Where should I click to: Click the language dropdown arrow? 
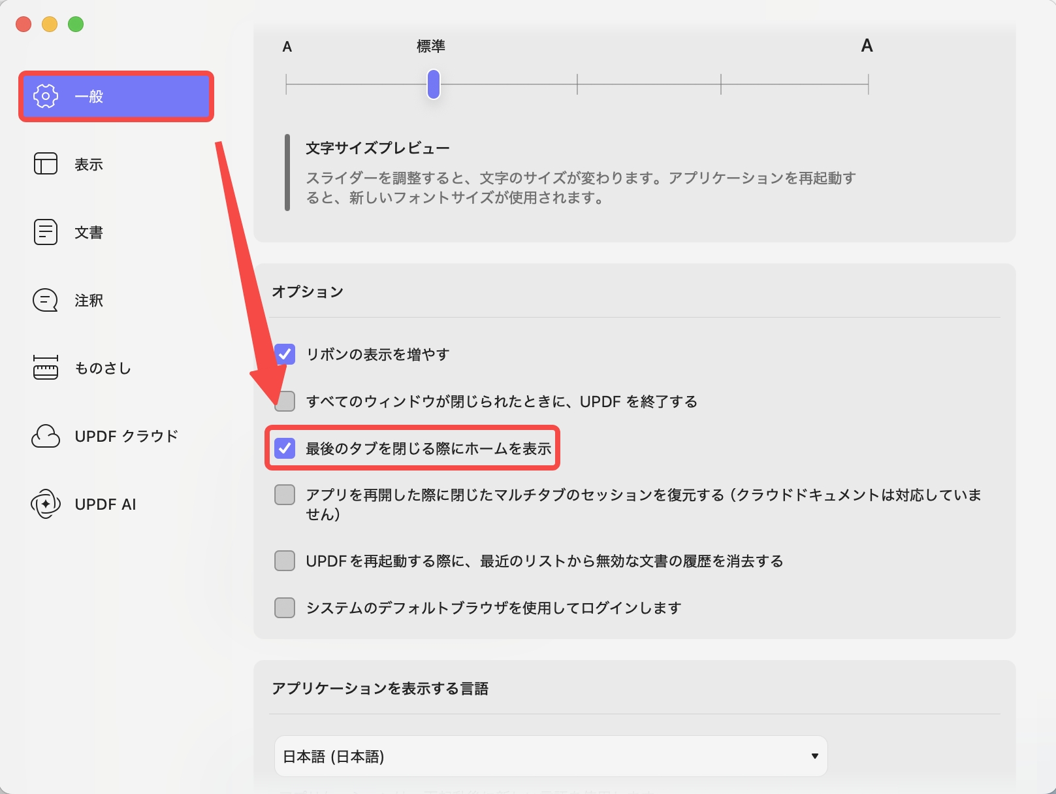814,755
